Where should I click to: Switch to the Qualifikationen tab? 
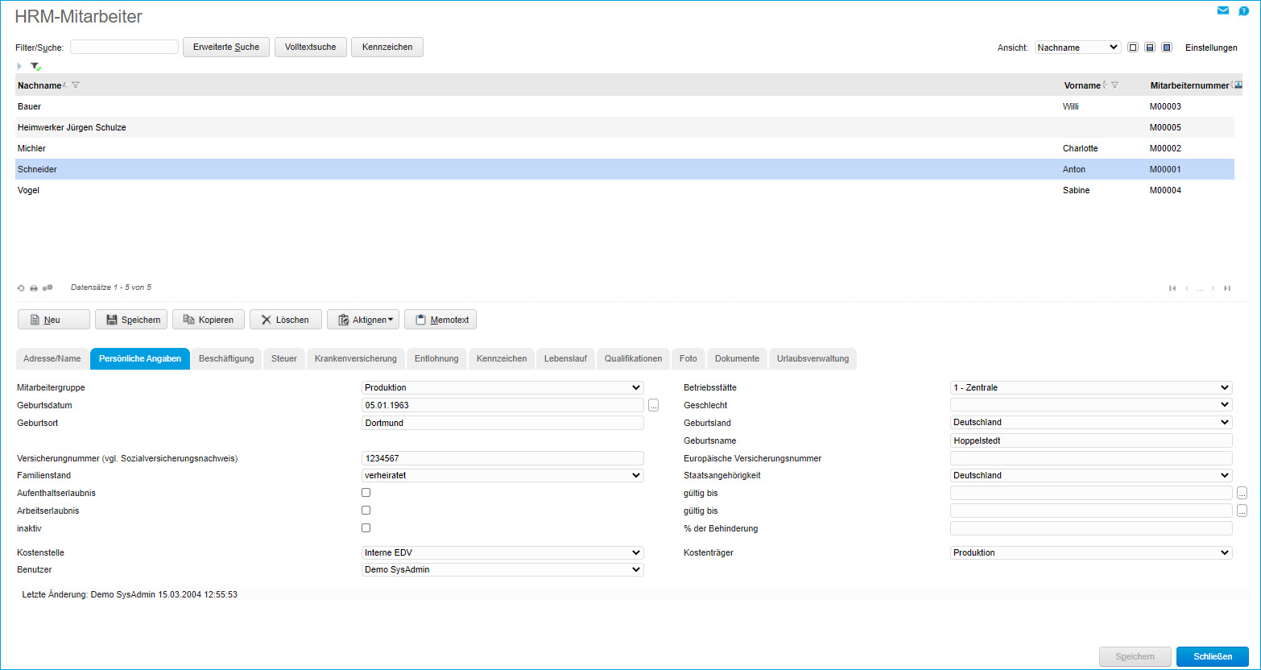[x=633, y=358]
